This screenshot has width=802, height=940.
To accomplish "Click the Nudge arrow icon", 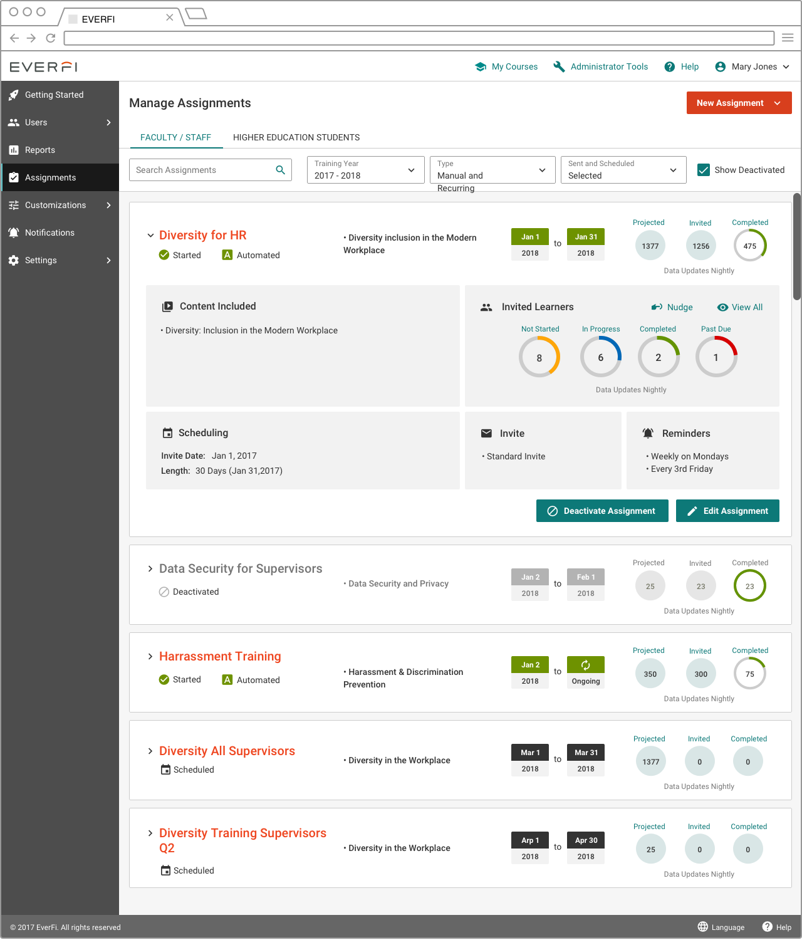I will point(657,307).
